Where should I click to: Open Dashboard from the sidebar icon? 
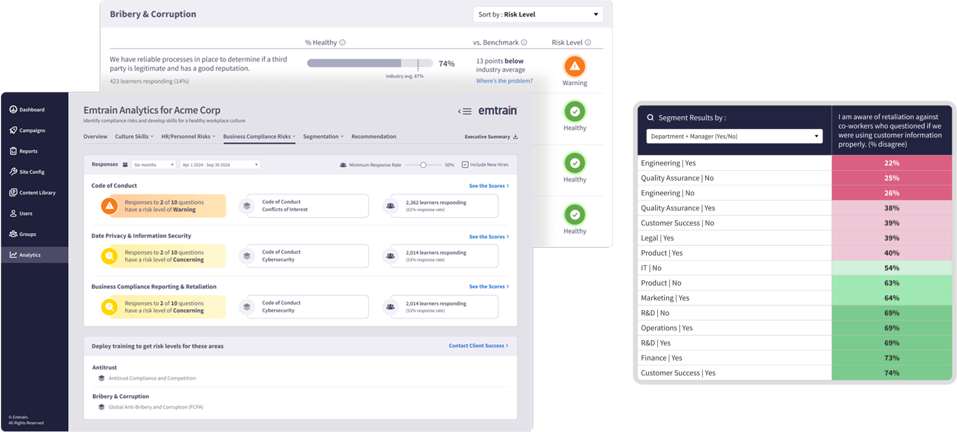tap(13, 109)
